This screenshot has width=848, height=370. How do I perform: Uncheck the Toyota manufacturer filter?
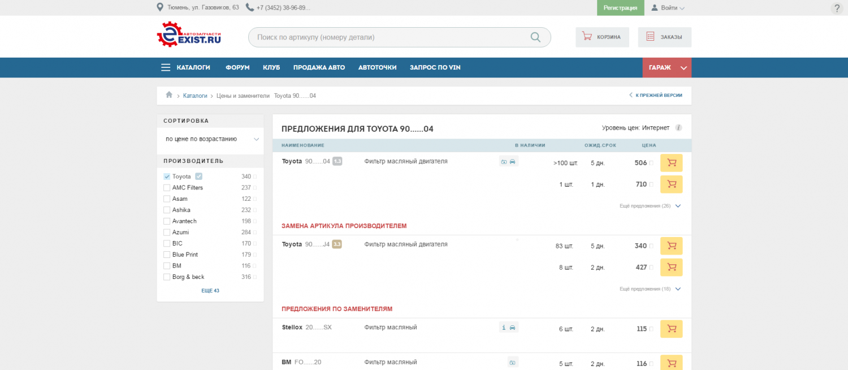[x=167, y=177]
